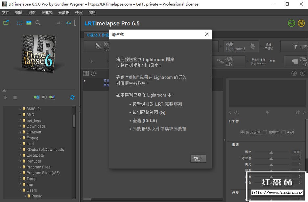Stop playback with the square button
The width and height of the screenshot is (308, 202).
tap(15, 97)
